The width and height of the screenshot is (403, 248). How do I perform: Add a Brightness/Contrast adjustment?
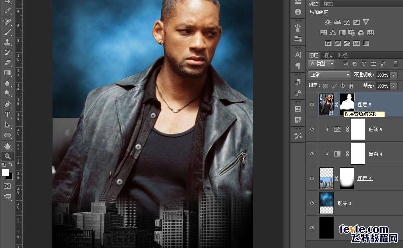328,22
